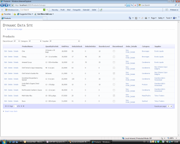This screenshot has height=144, width=180.
Task: Toggle Discontinued checkbox for Grandma's Boysenberry Spread
Action: point(114,79)
